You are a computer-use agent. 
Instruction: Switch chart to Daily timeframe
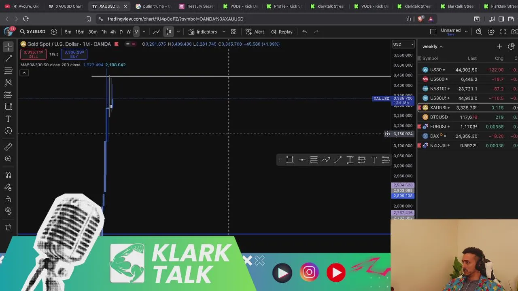click(121, 32)
